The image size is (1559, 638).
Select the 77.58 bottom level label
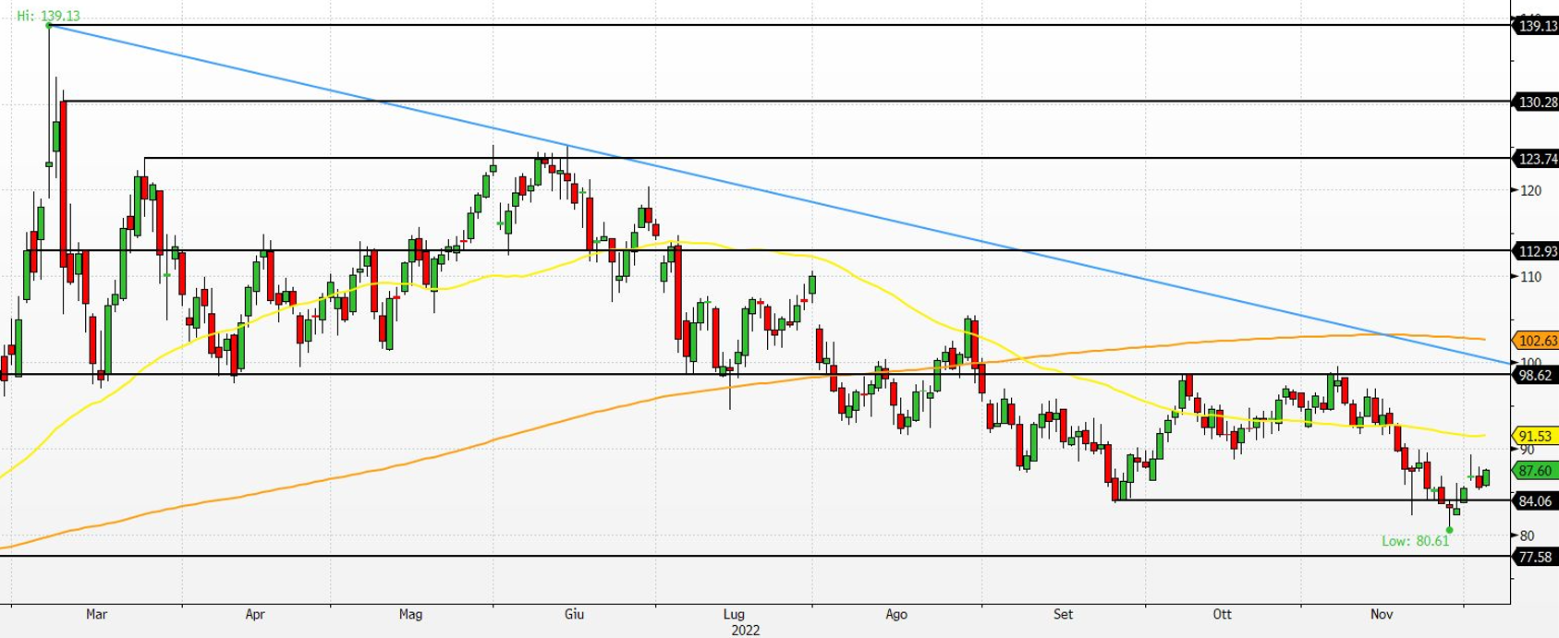point(1534,557)
